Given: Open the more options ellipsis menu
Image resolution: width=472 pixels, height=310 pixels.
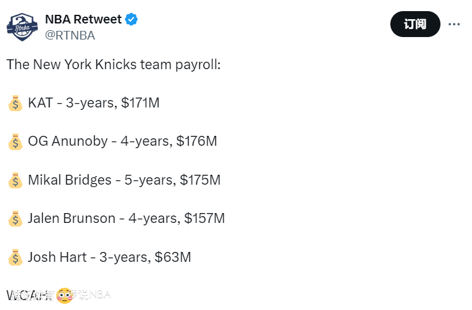Looking at the screenshot, I should pyautogui.click(x=454, y=24).
